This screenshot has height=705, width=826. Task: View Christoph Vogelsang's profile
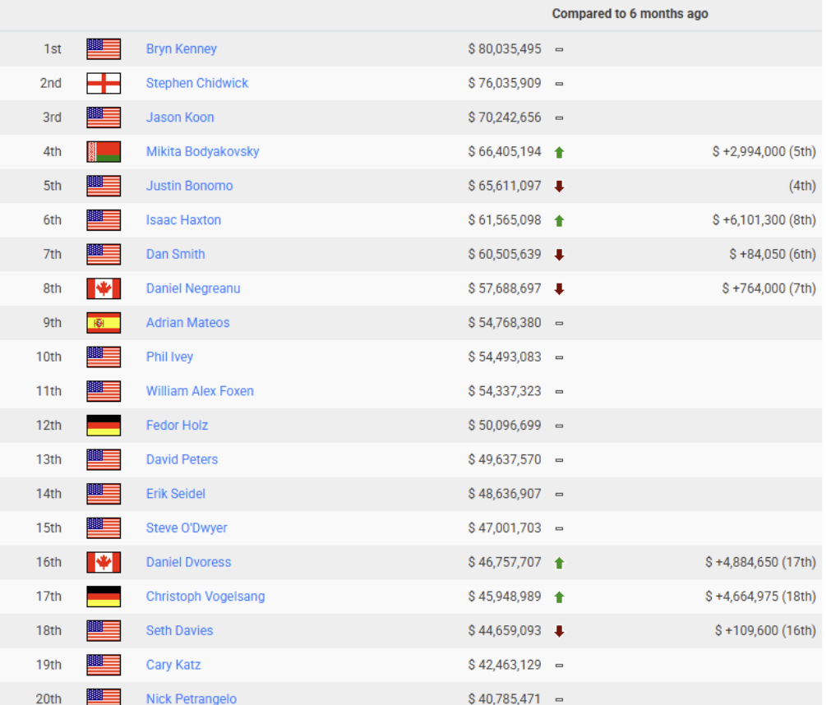pyautogui.click(x=205, y=597)
